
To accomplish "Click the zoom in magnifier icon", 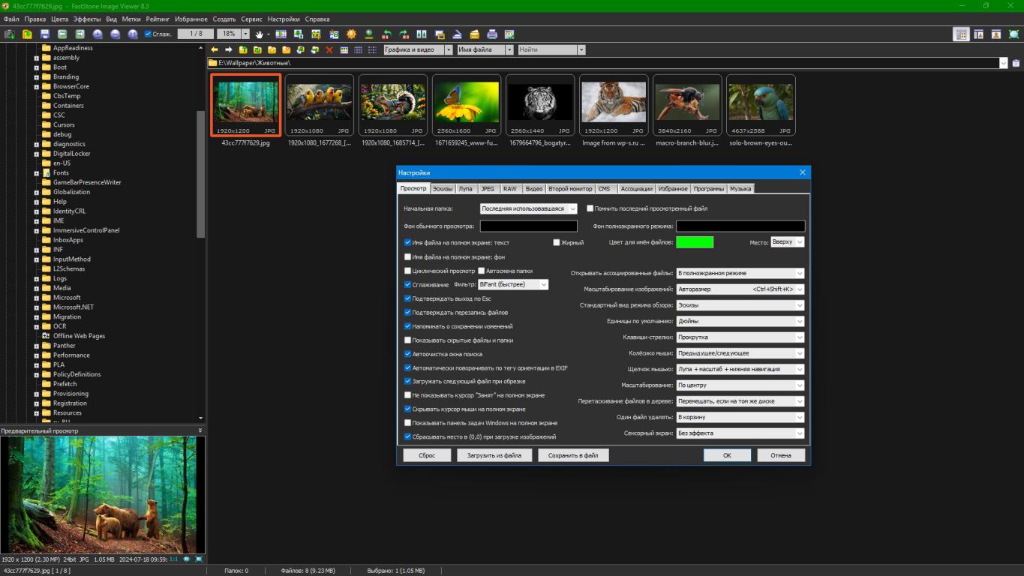I will pos(98,34).
